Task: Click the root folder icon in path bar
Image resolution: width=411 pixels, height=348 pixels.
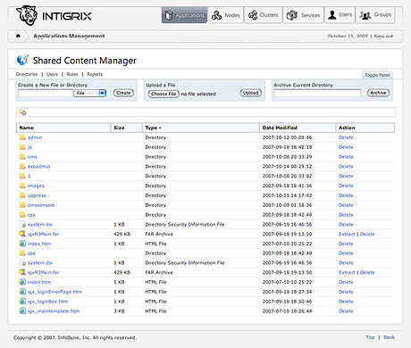Action: pyautogui.click(x=22, y=112)
